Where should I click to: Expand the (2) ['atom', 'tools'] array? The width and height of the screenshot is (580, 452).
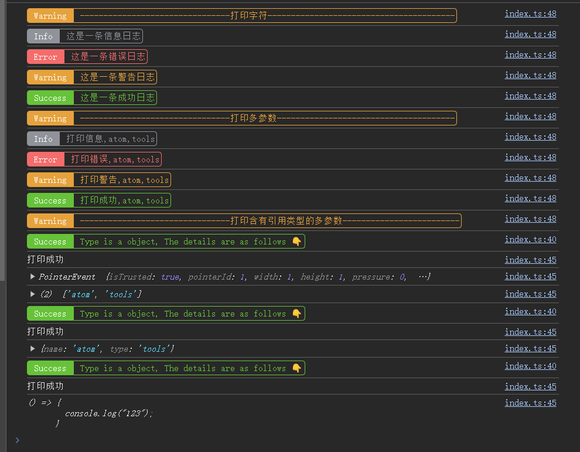(33, 294)
